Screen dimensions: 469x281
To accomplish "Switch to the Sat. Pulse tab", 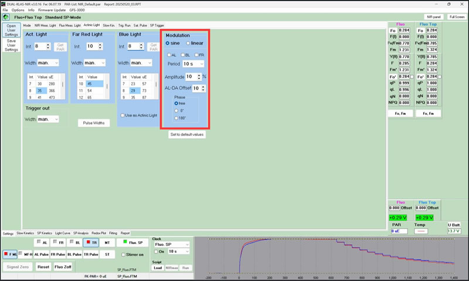I will (x=140, y=26).
